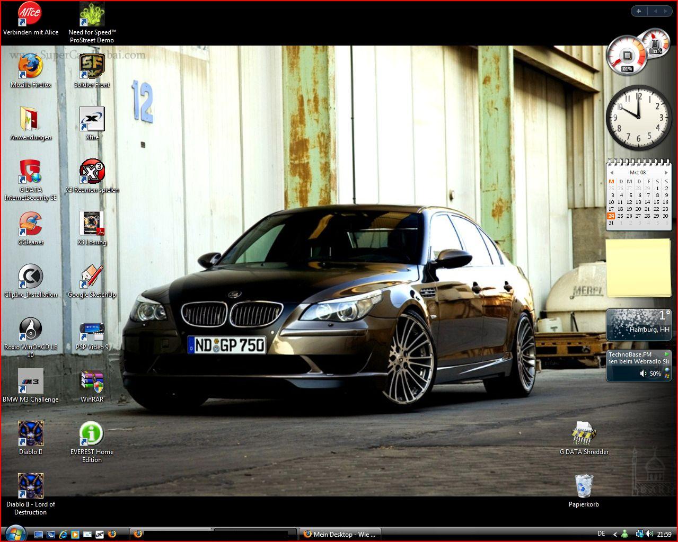Open Need for Speed ProStreet Demo
678x542 pixels.
point(92,15)
